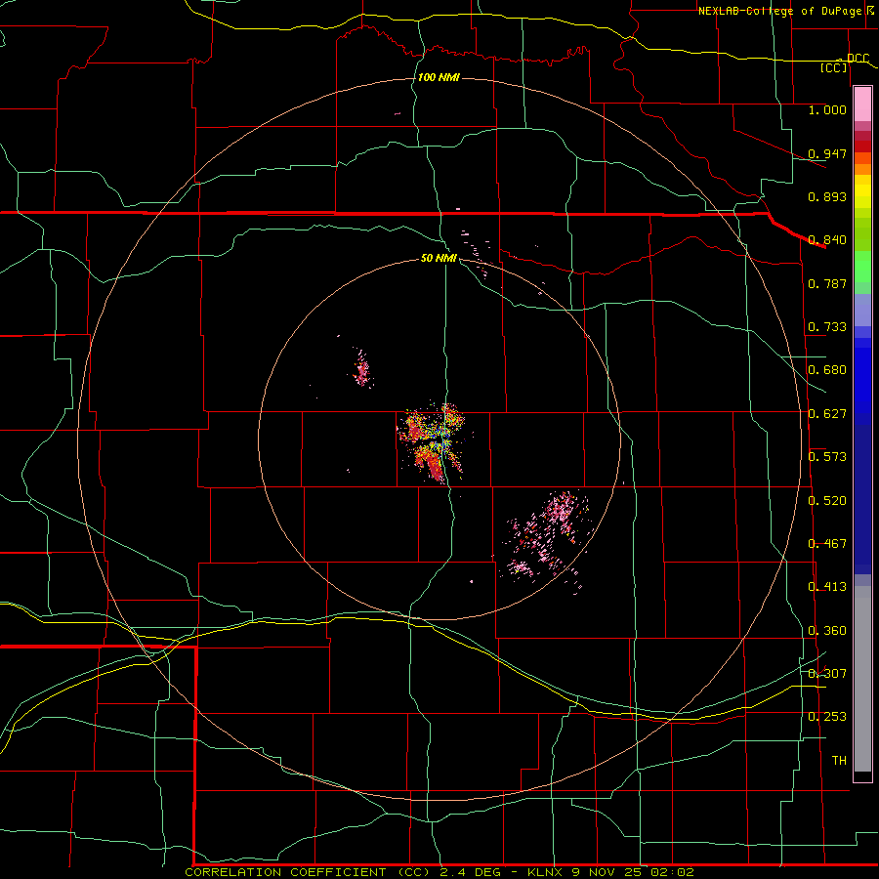This screenshot has width=879, height=879.
Task: Click the pink echo cluster southeast of center
Action: 548,540
